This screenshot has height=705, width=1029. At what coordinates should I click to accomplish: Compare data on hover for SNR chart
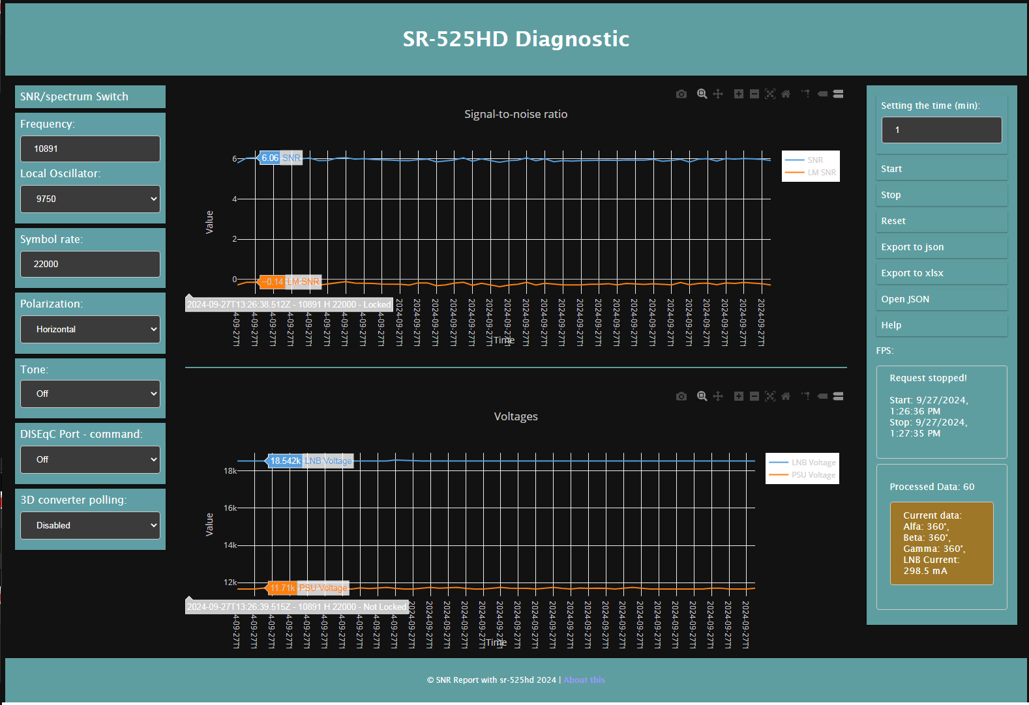point(839,94)
